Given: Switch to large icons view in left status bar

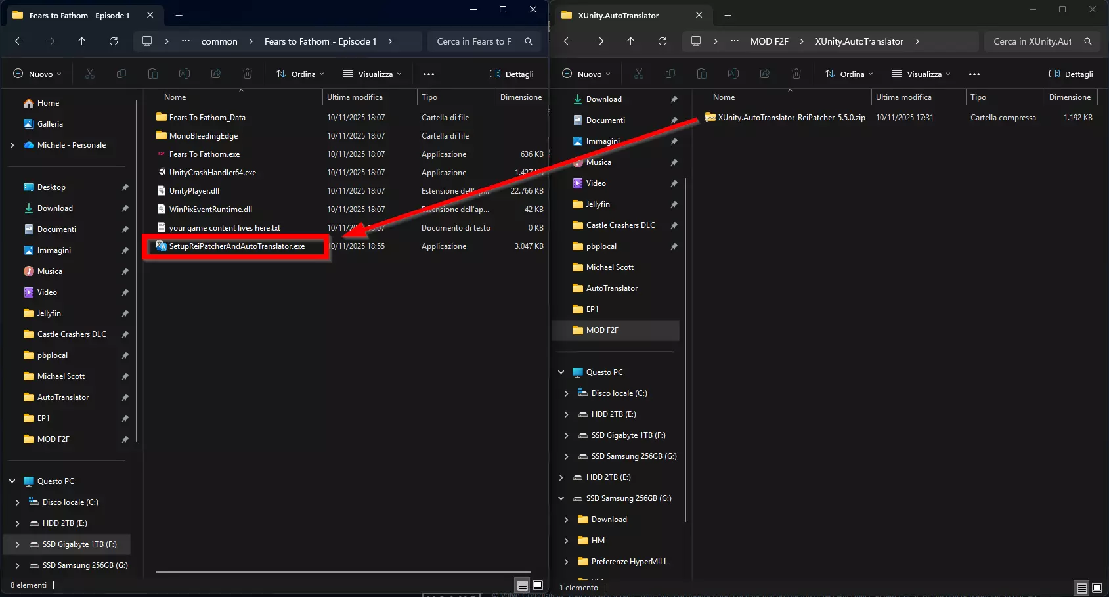Looking at the screenshot, I should coord(538,585).
